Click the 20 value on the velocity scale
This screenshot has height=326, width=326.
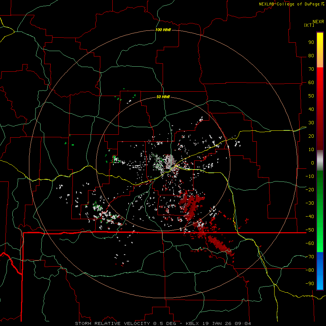point(311,136)
